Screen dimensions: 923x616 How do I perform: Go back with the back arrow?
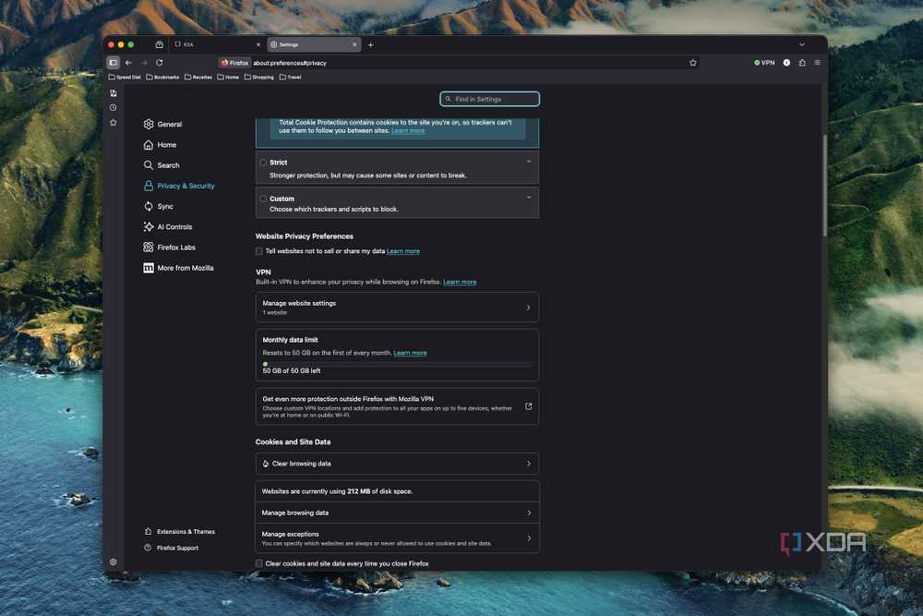(128, 63)
